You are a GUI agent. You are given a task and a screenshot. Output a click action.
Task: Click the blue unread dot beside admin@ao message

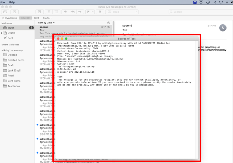[37, 125]
